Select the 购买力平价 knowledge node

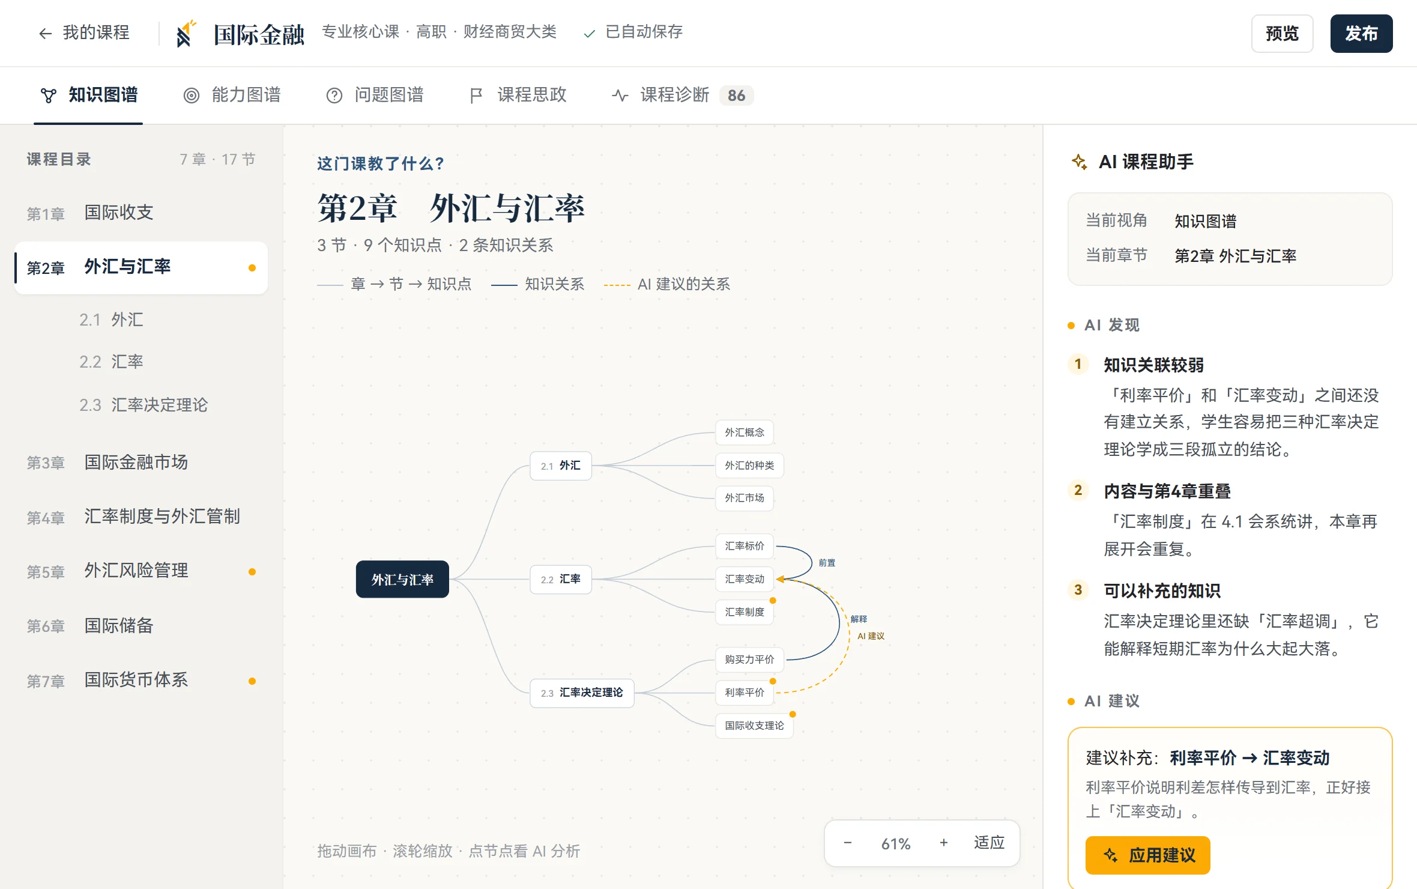(749, 660)
